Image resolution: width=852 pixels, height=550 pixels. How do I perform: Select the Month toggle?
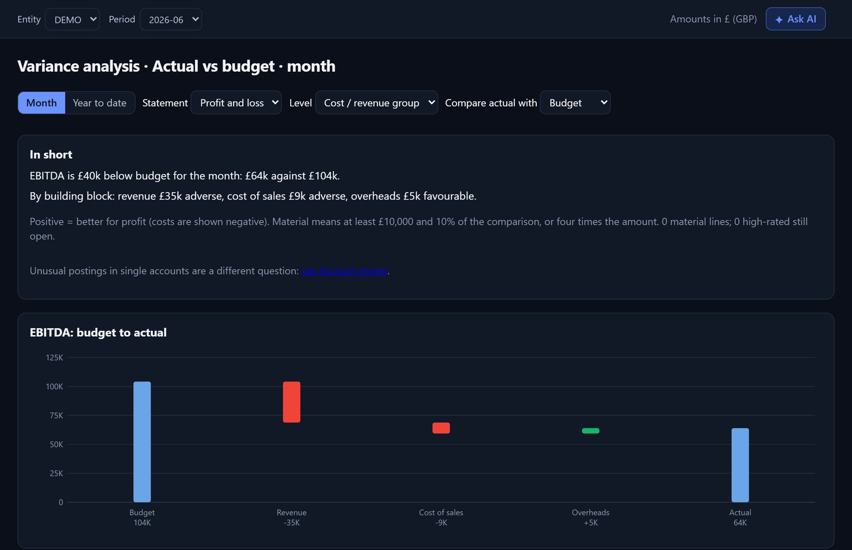(42, 103)
